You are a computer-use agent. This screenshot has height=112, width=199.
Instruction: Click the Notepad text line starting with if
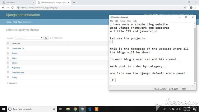coord(112,80)
